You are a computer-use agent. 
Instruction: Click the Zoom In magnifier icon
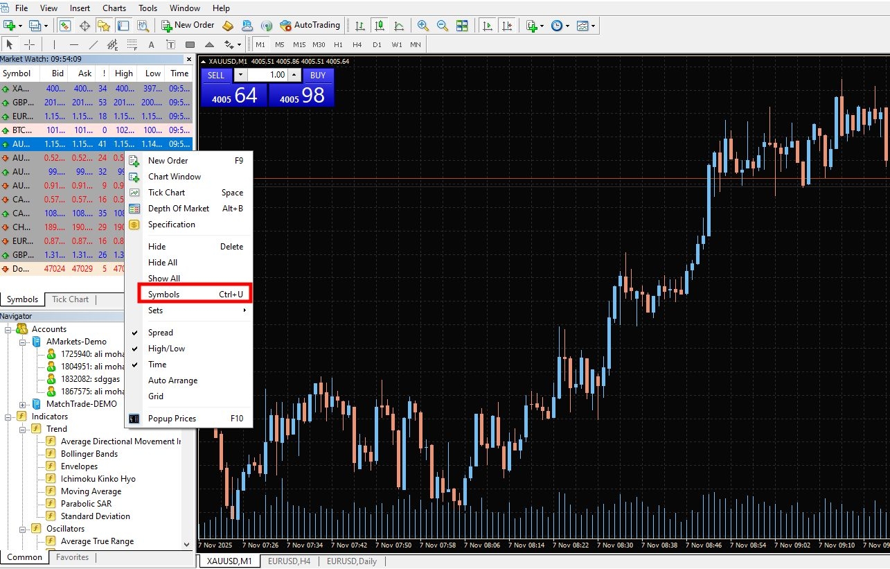pyautogui.click(x=423, y=26)
